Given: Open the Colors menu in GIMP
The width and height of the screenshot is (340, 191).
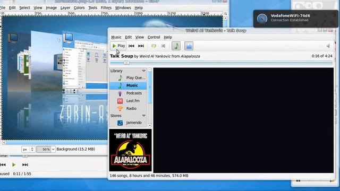Looking at the screenshot, I should [x=79, y=8].
